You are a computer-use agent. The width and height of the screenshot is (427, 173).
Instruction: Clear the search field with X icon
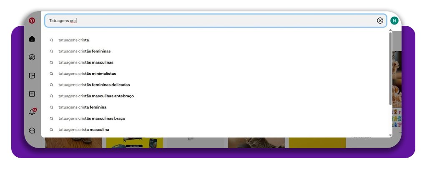380,21
